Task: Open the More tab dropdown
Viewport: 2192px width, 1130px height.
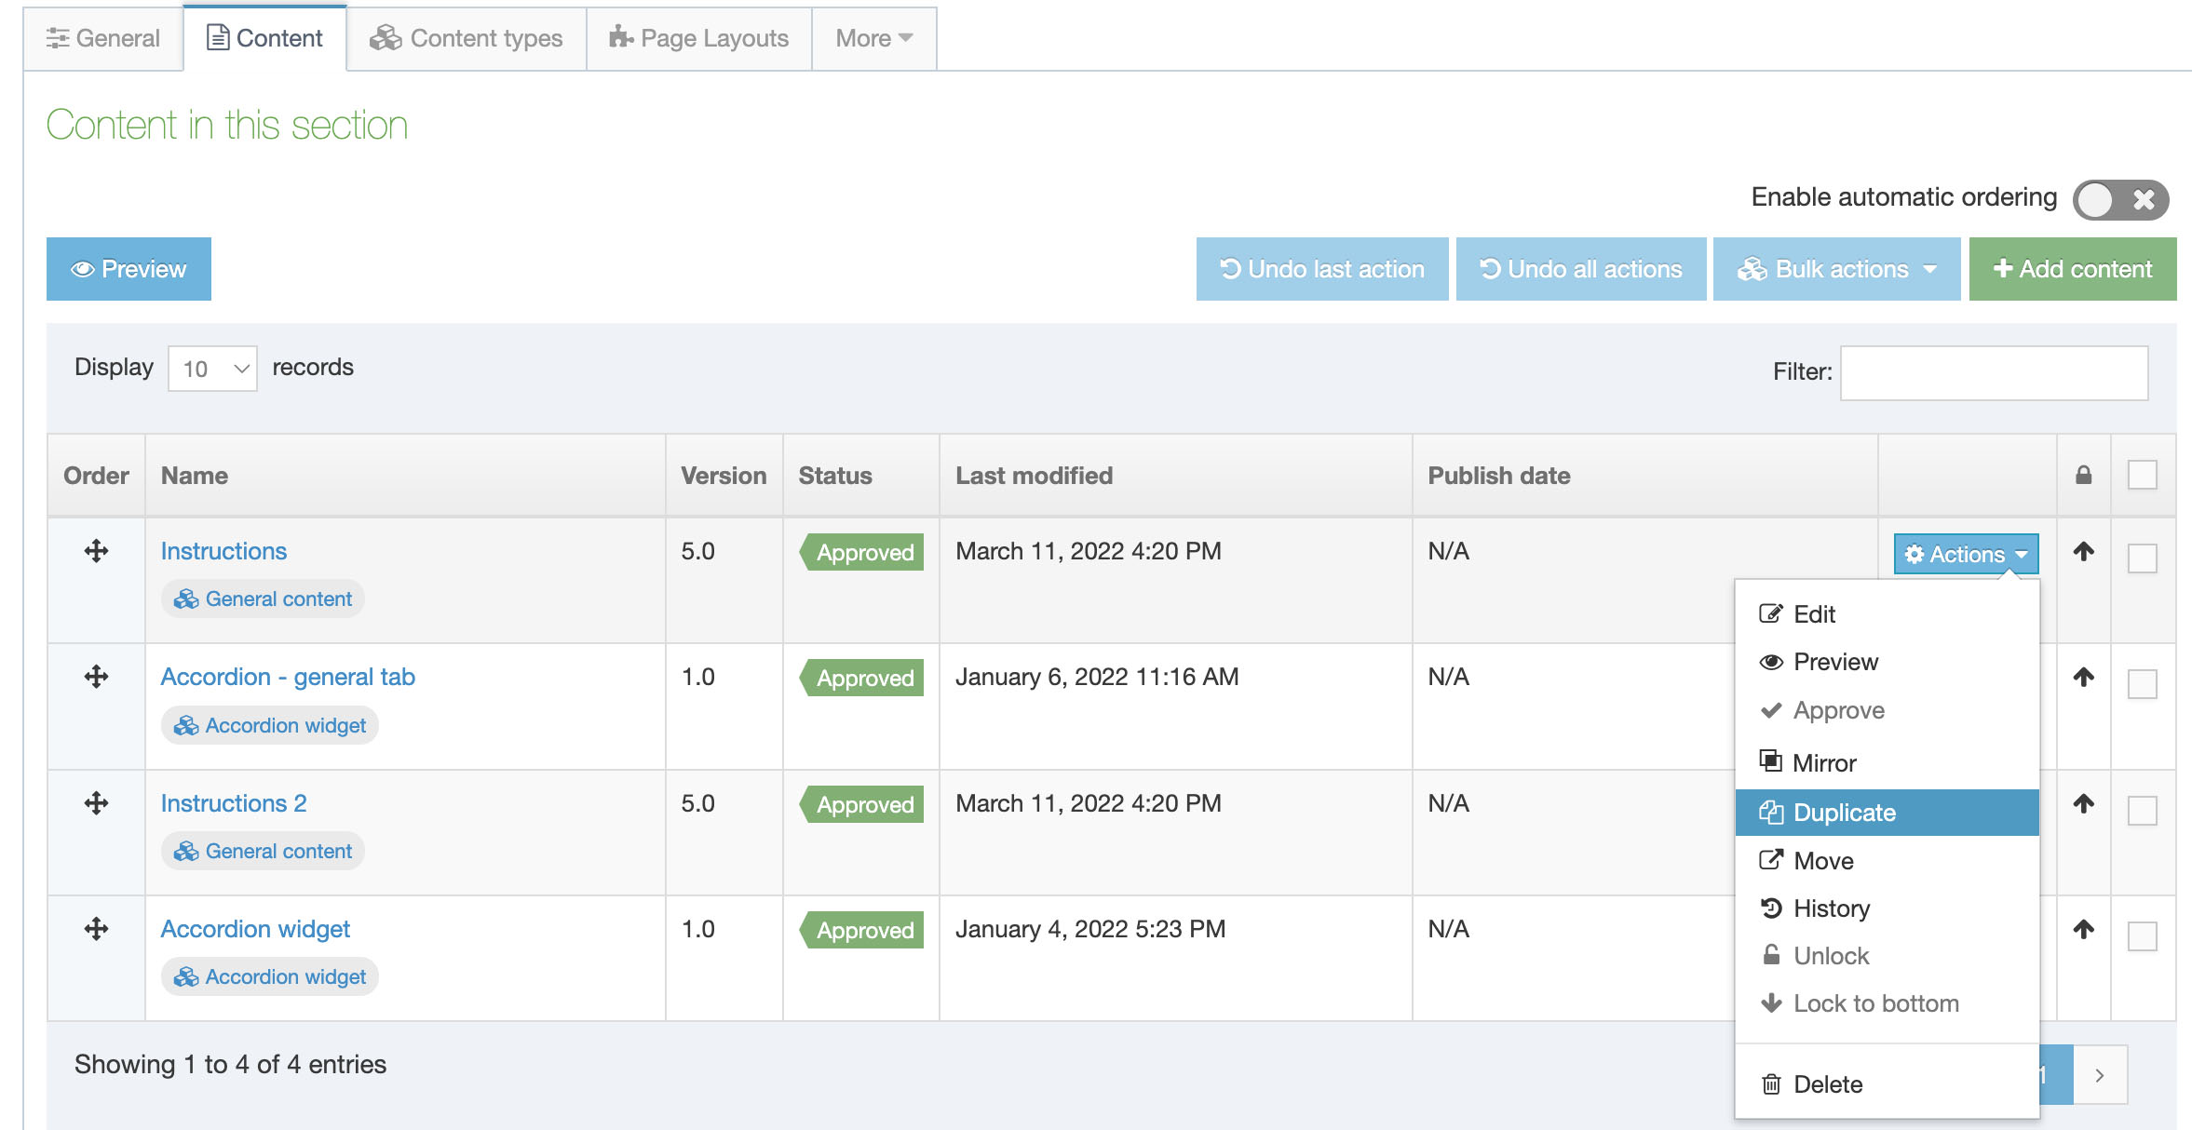Action: pos(873,38)
